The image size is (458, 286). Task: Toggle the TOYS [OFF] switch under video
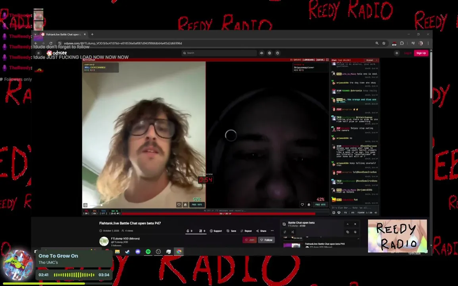[104, 212]
